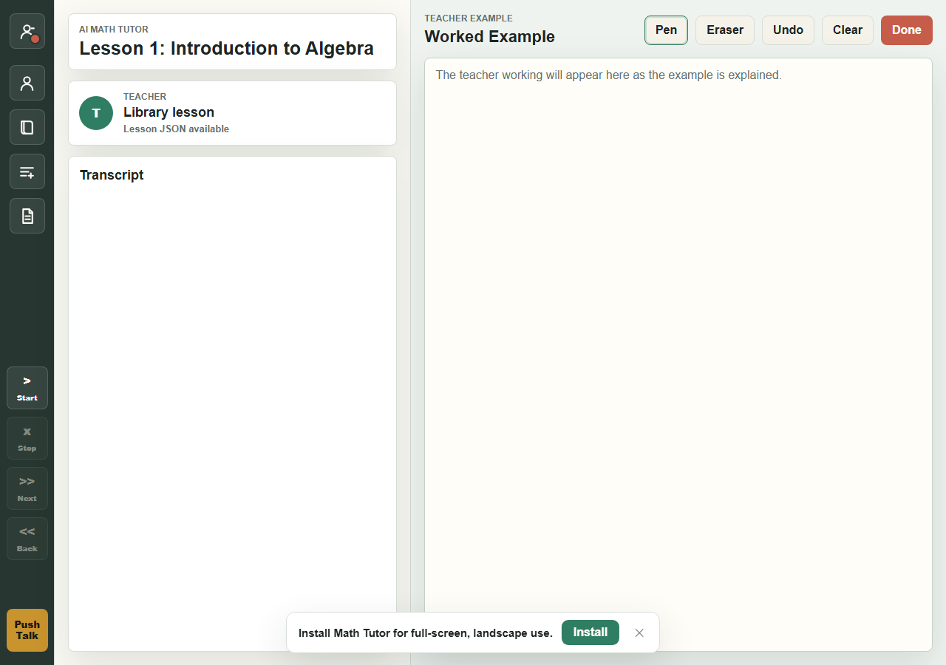Go to previous step with Back
946x665 pixels.
coord(27,539)
